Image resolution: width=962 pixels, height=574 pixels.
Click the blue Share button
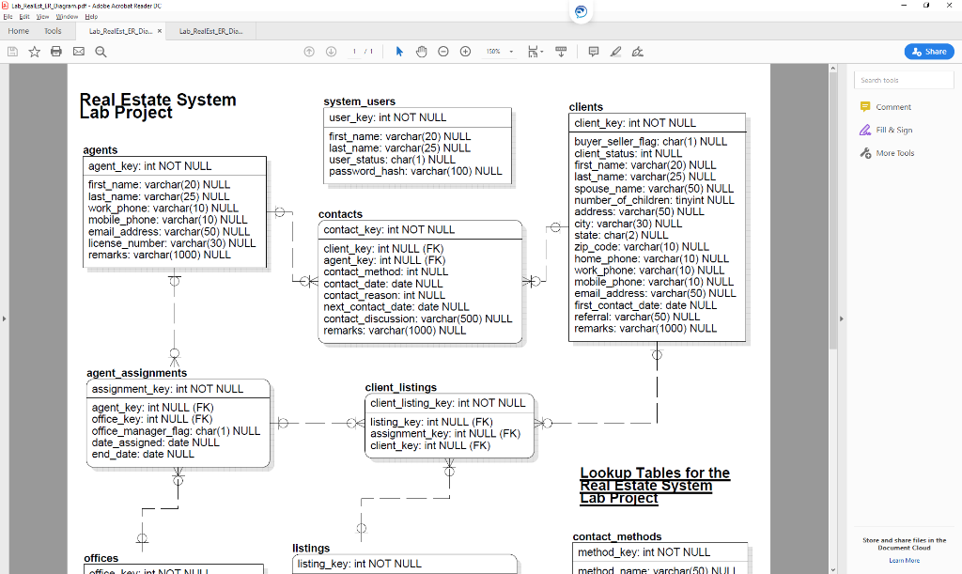tap(928, 52)
